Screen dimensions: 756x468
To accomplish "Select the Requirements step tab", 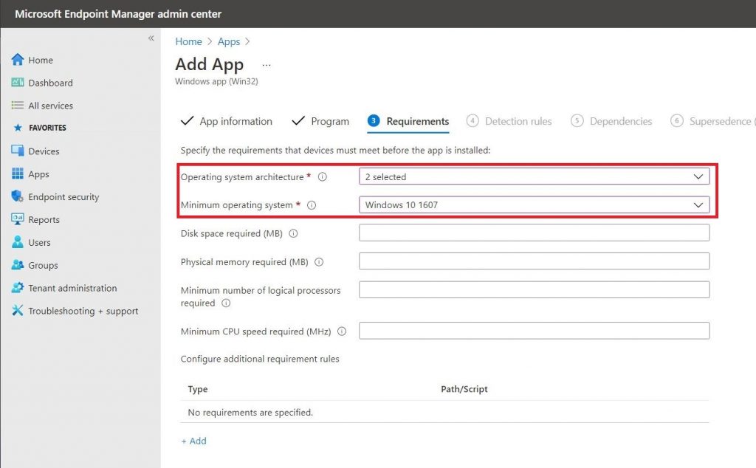I will pos(408,121).
